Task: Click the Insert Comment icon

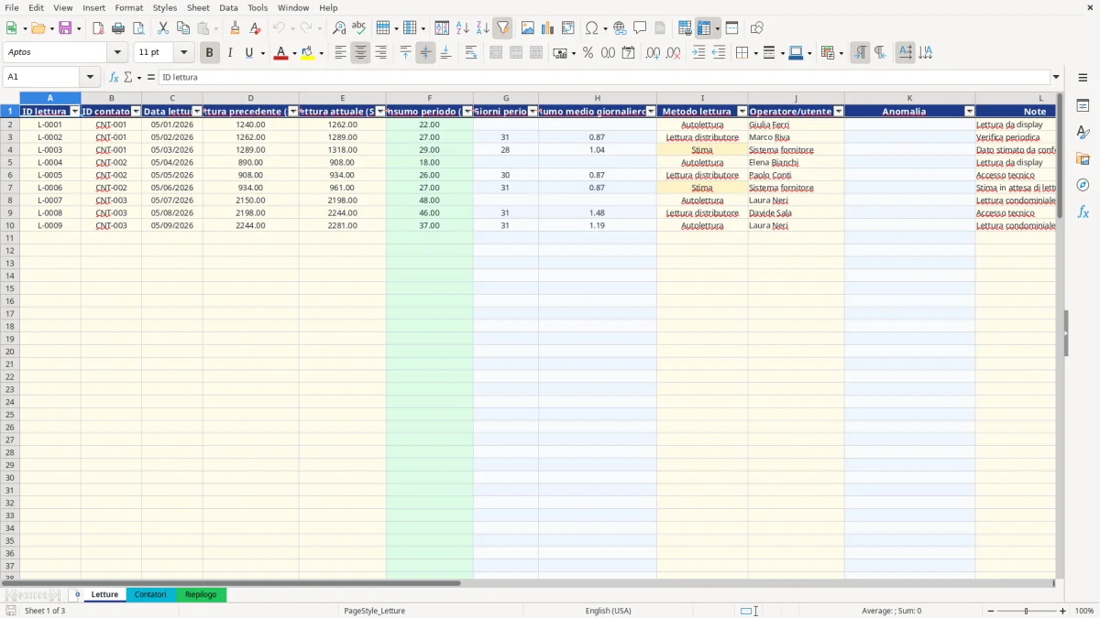Action: coord(640,28)
